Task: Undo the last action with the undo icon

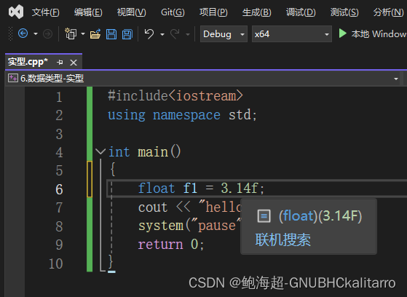Action: (149, 33)
